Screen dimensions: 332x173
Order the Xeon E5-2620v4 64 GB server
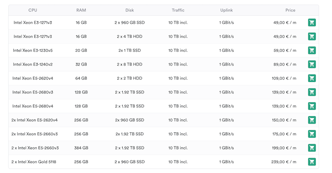[x=312, y=78]
